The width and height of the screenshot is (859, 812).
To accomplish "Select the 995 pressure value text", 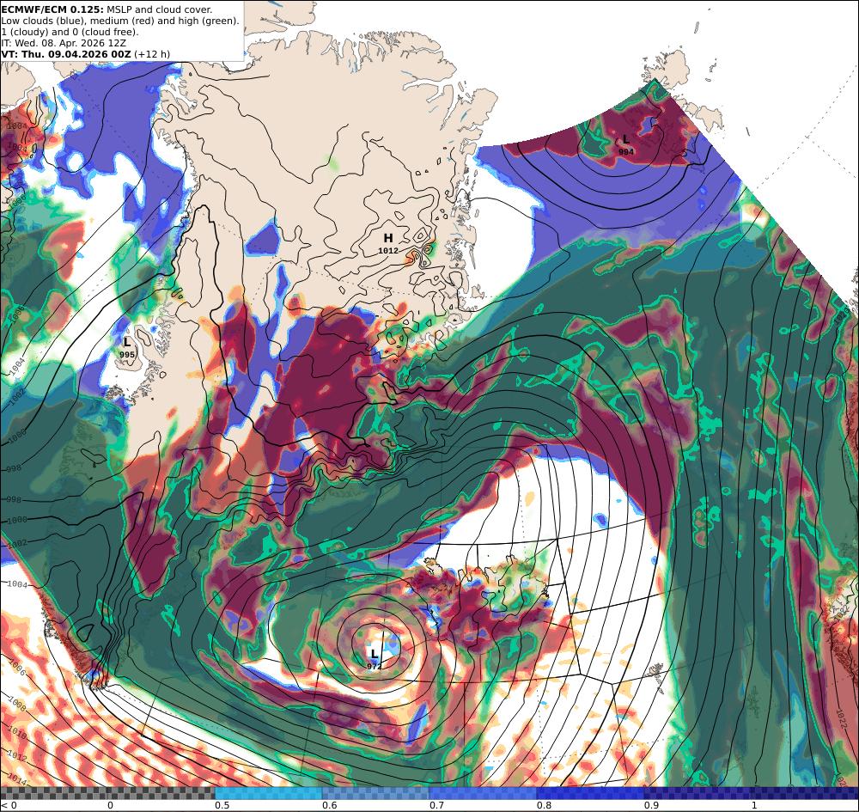I will pos(127,355).
